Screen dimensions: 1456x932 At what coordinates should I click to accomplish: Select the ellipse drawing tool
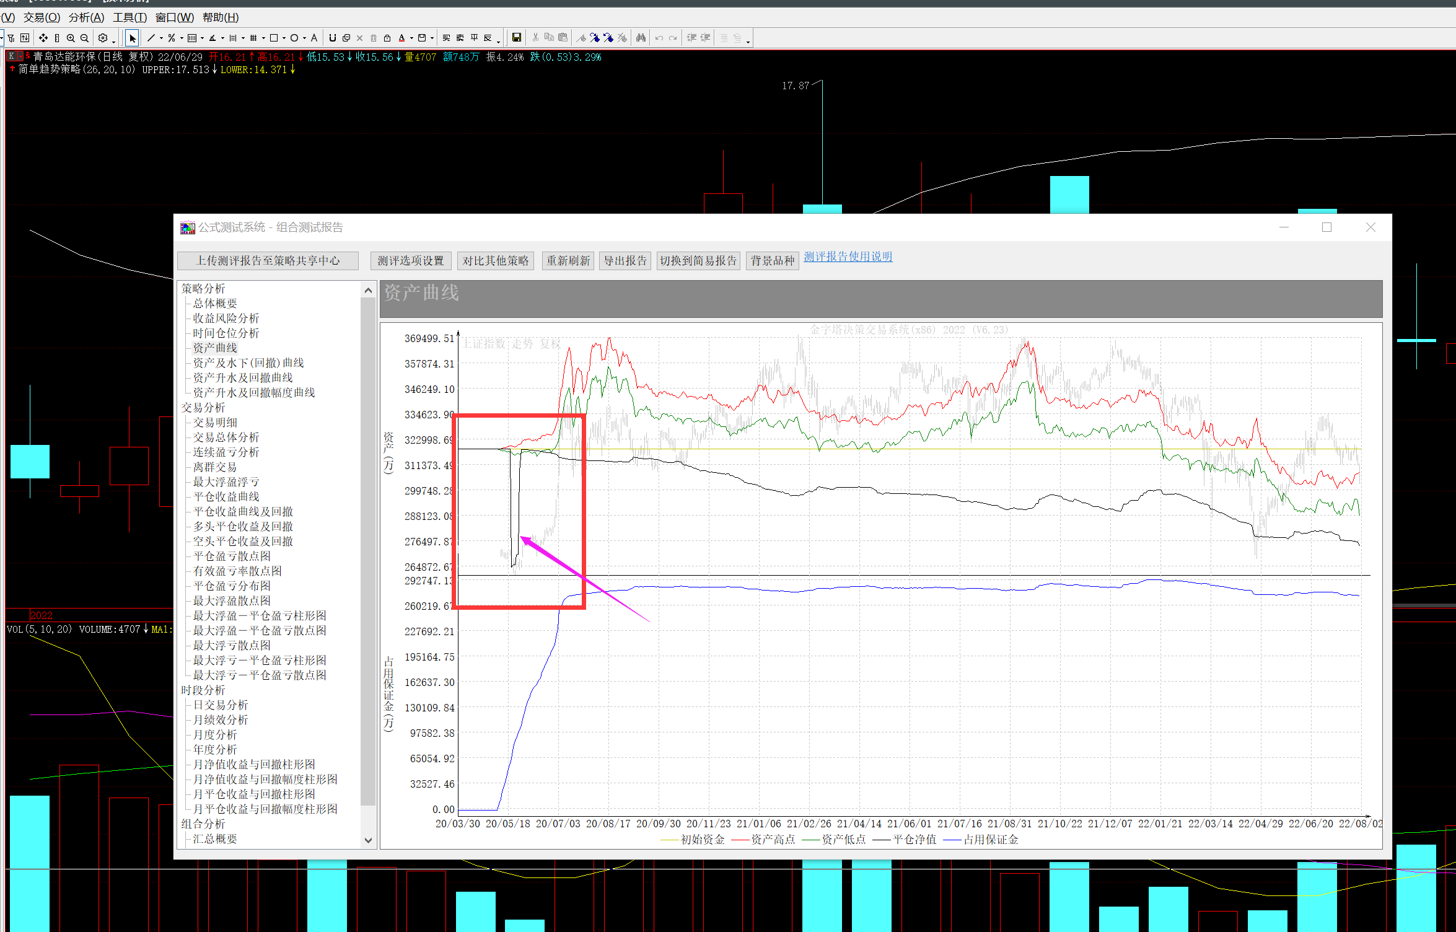pyautogui.click(x=294, y=38)
